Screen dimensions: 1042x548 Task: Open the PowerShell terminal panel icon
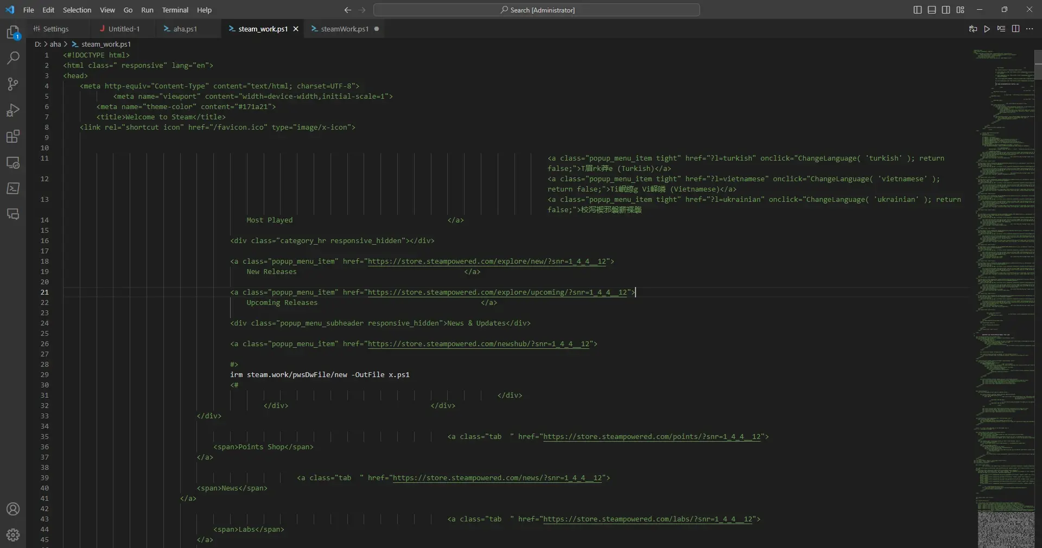[13, 188]
